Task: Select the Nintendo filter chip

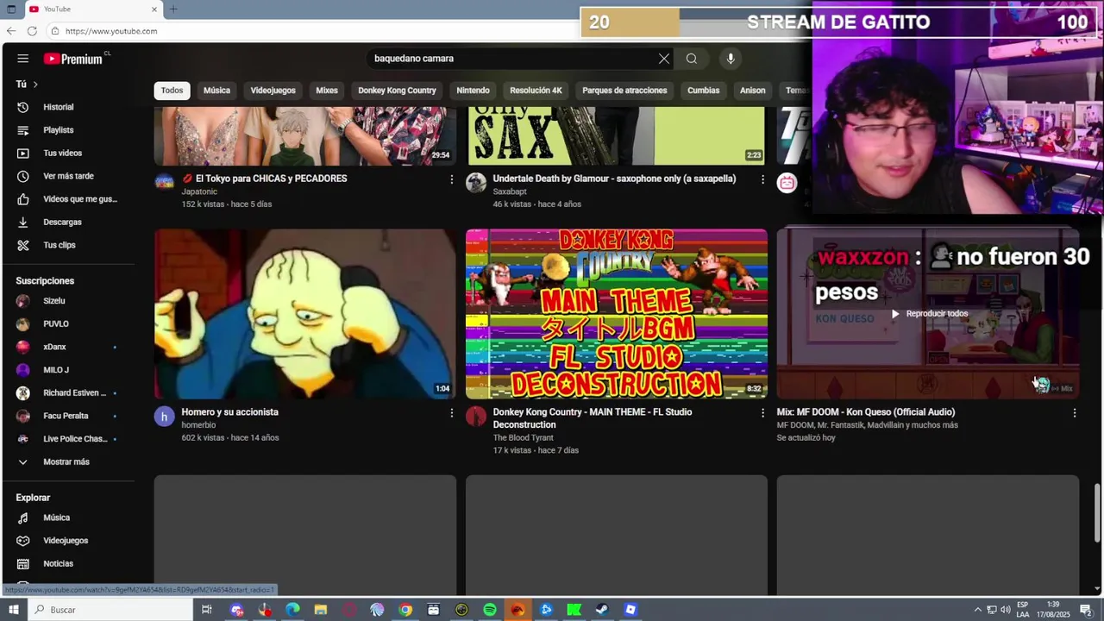Action: (x=473, y=91)
